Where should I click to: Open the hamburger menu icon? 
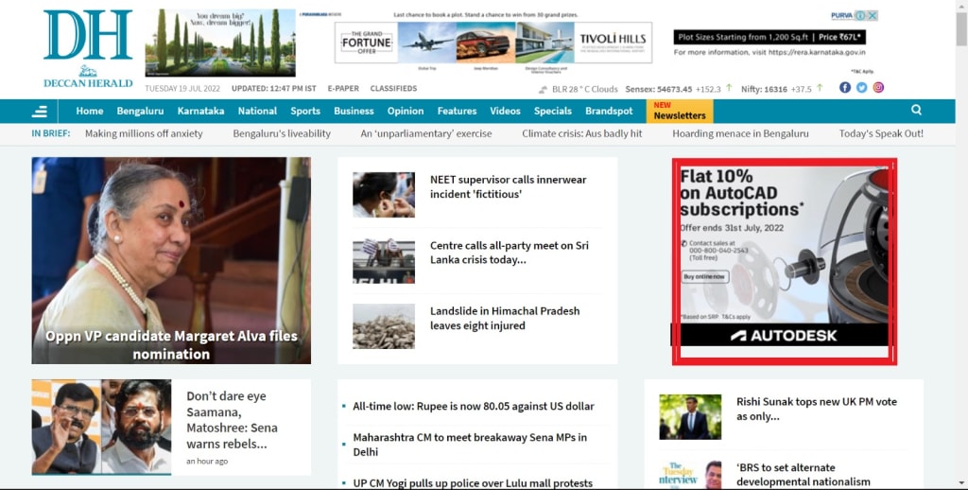coord(40,112)
